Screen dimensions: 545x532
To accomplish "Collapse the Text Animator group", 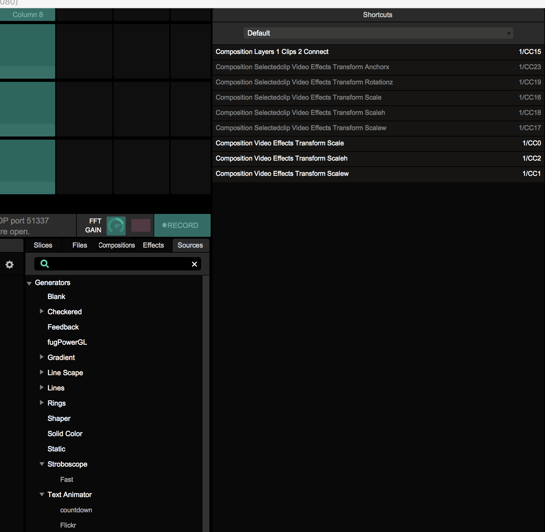I will point(42,495).
